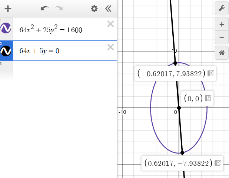229x178 pixels.
Task: Remove the 64x + 5y = 0 expression
Action: [110, 47]
